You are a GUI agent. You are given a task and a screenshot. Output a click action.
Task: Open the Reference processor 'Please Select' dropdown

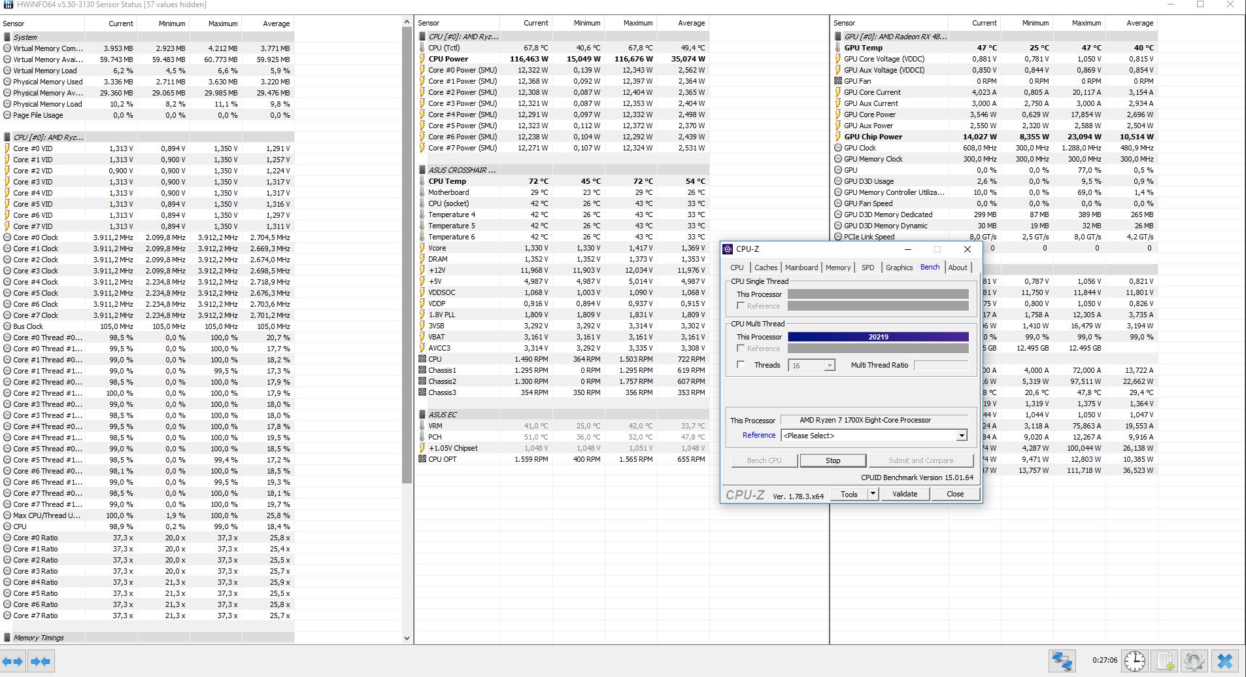tap(874, 436)
